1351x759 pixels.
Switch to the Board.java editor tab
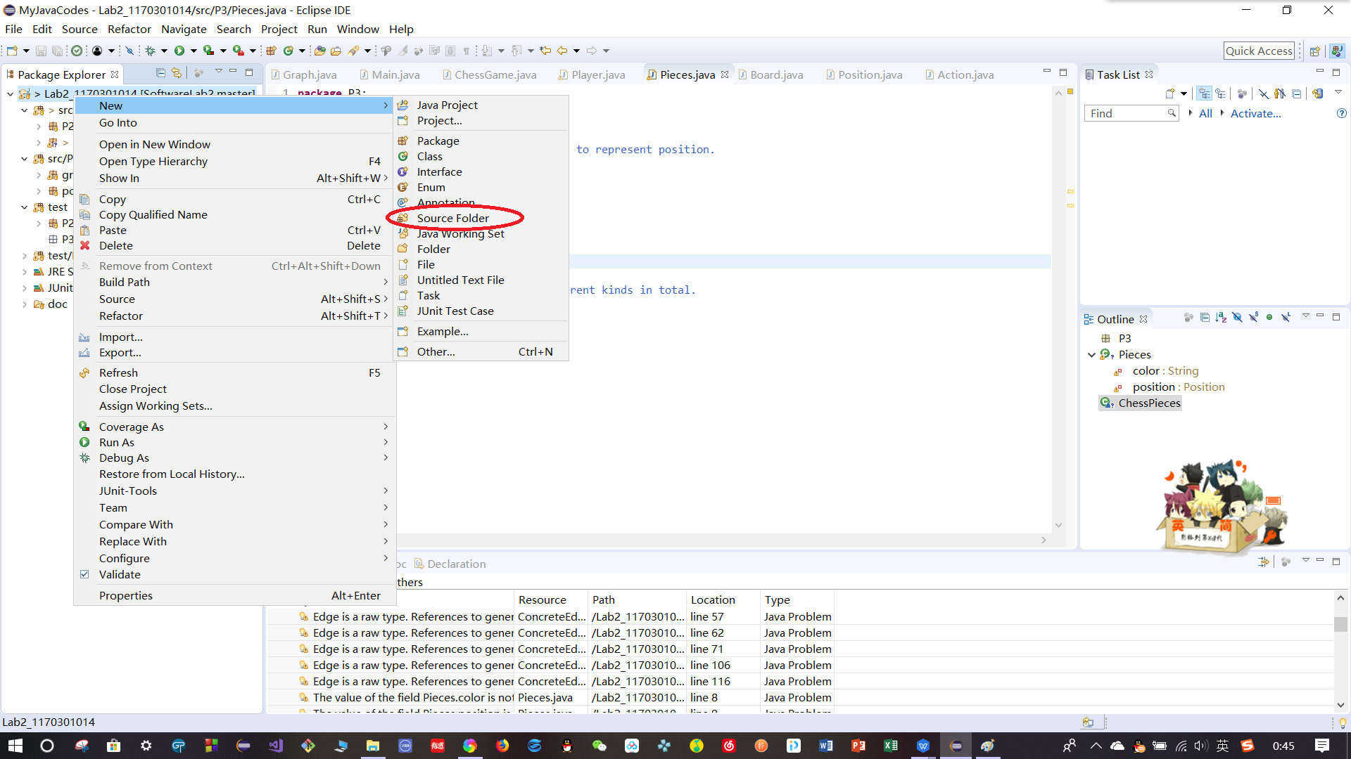(776, 74)
